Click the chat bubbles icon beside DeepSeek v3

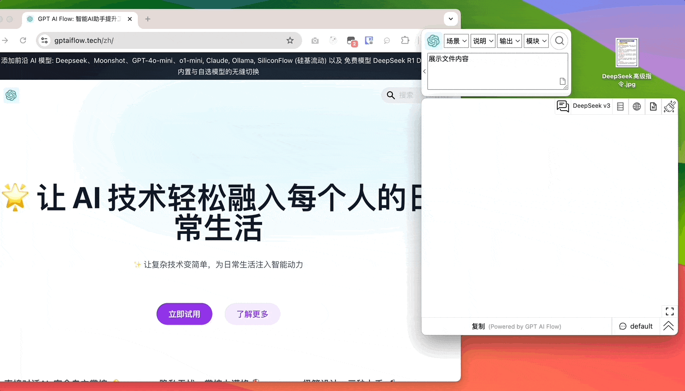tap(563, 106)
